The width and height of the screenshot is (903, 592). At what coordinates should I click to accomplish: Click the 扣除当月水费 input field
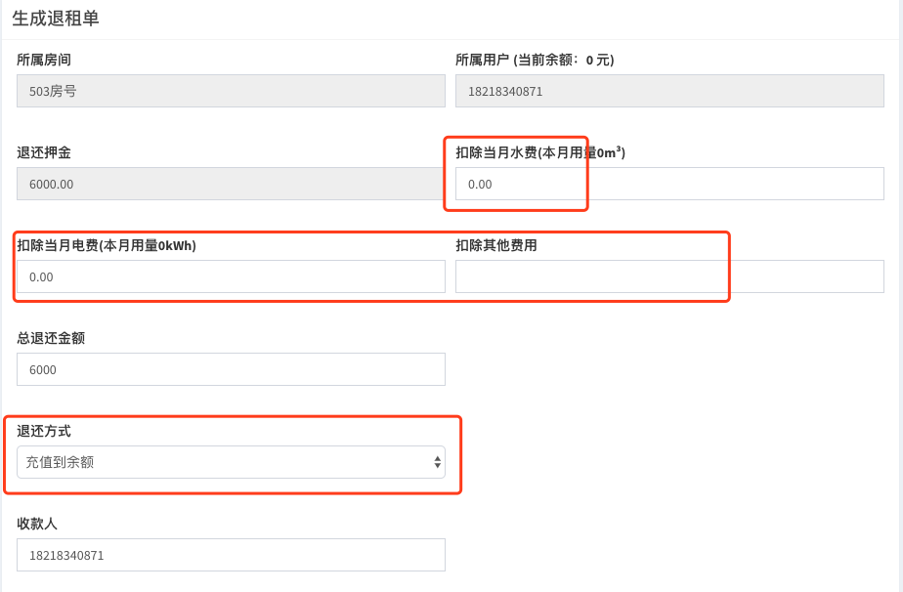click(669, 184)
